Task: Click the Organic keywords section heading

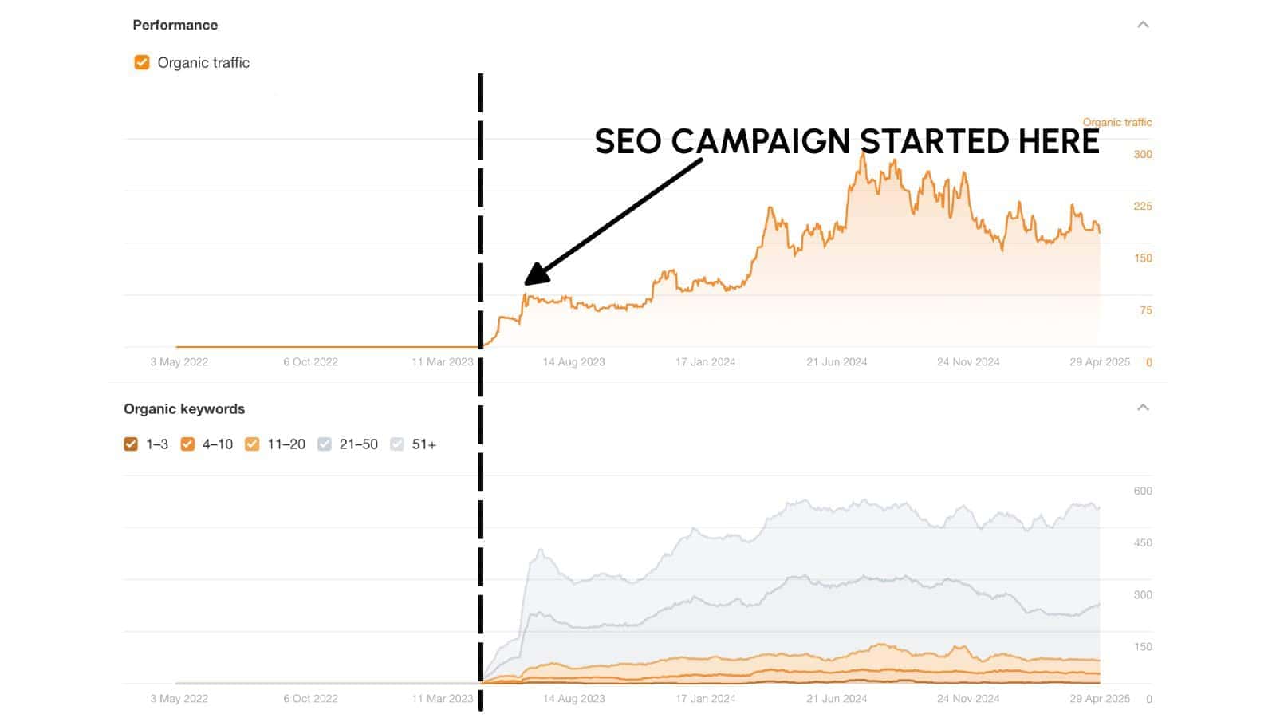Action: point(184,408)
